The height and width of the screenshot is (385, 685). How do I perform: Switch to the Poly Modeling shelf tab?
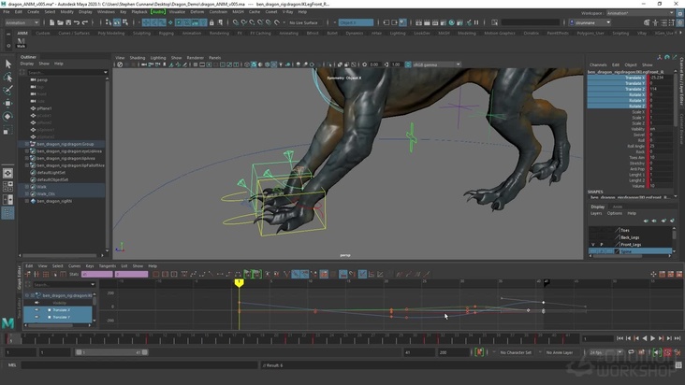[111, 33]
